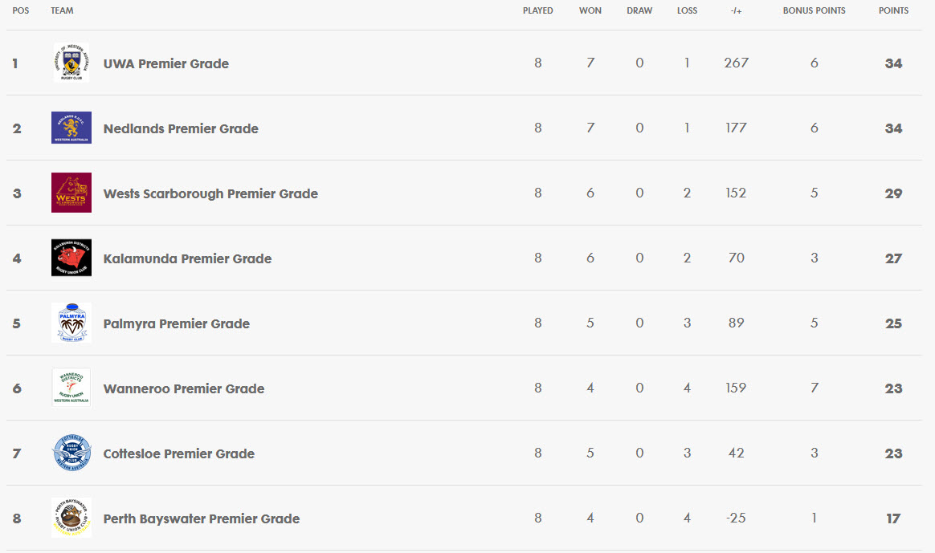Viewport: 935px width, 553px height.
Task: Click the Cottesloe round blue crest
Action: click(71, 453)
